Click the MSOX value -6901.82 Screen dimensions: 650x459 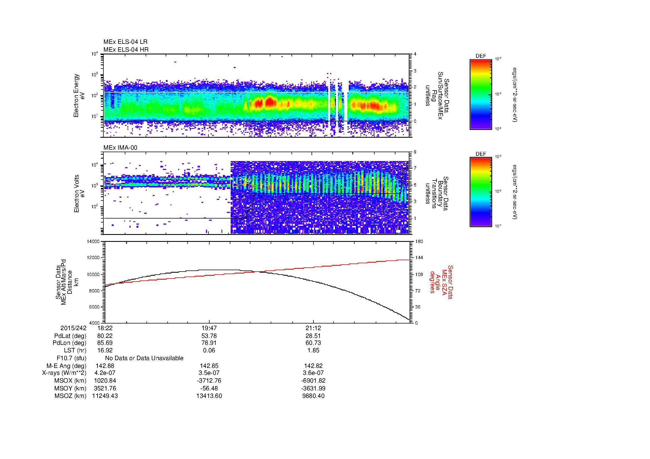point(313,381)
